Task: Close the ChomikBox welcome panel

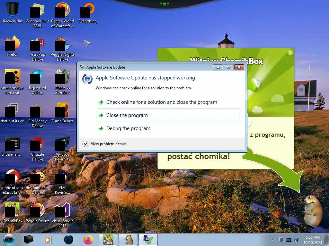Action: 290,53
